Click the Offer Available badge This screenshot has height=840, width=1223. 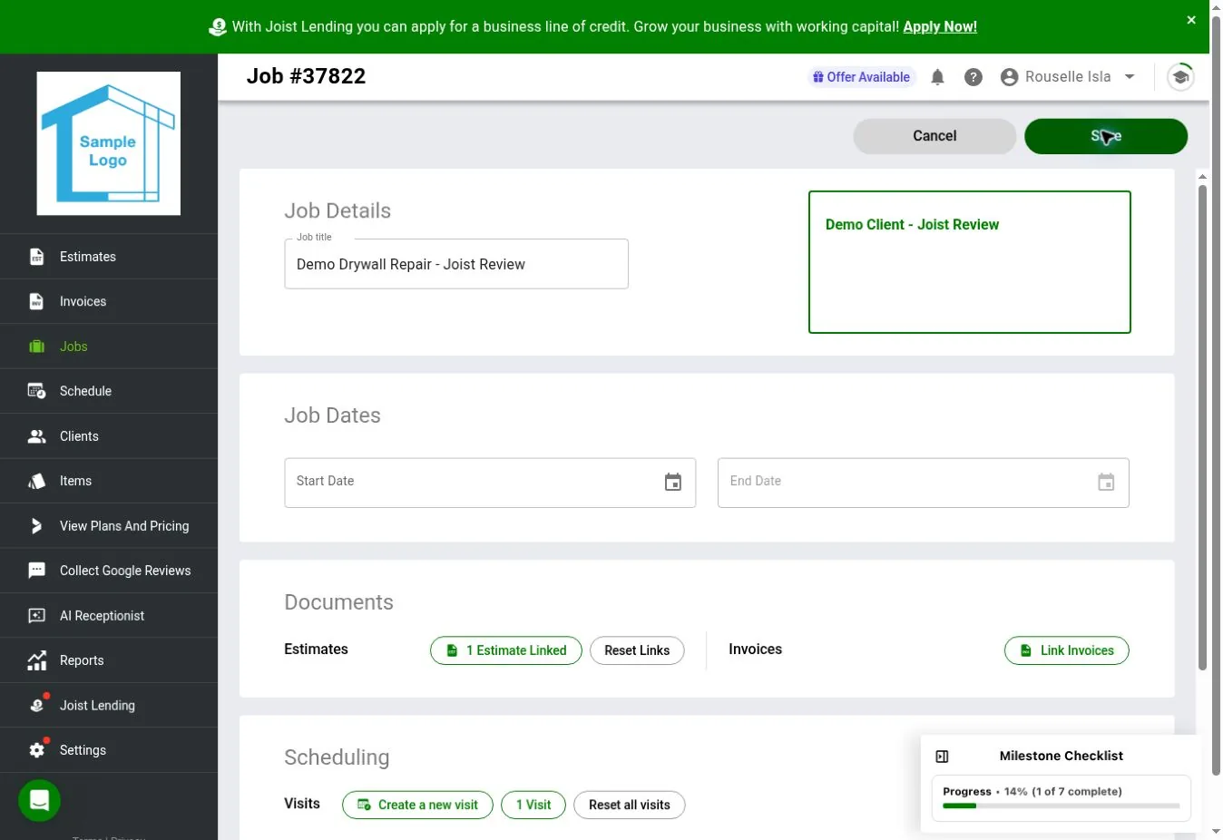[x=861, y=77]
